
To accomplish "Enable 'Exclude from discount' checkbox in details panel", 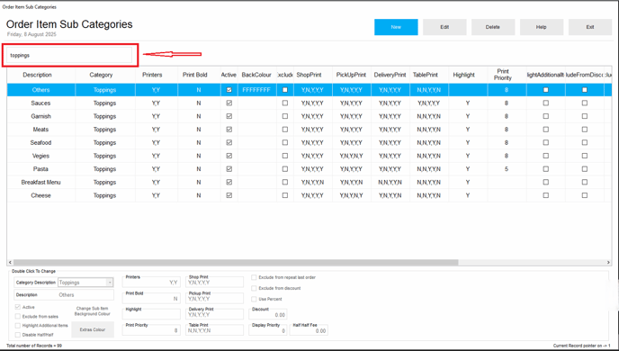I will [x=254, y=288].
